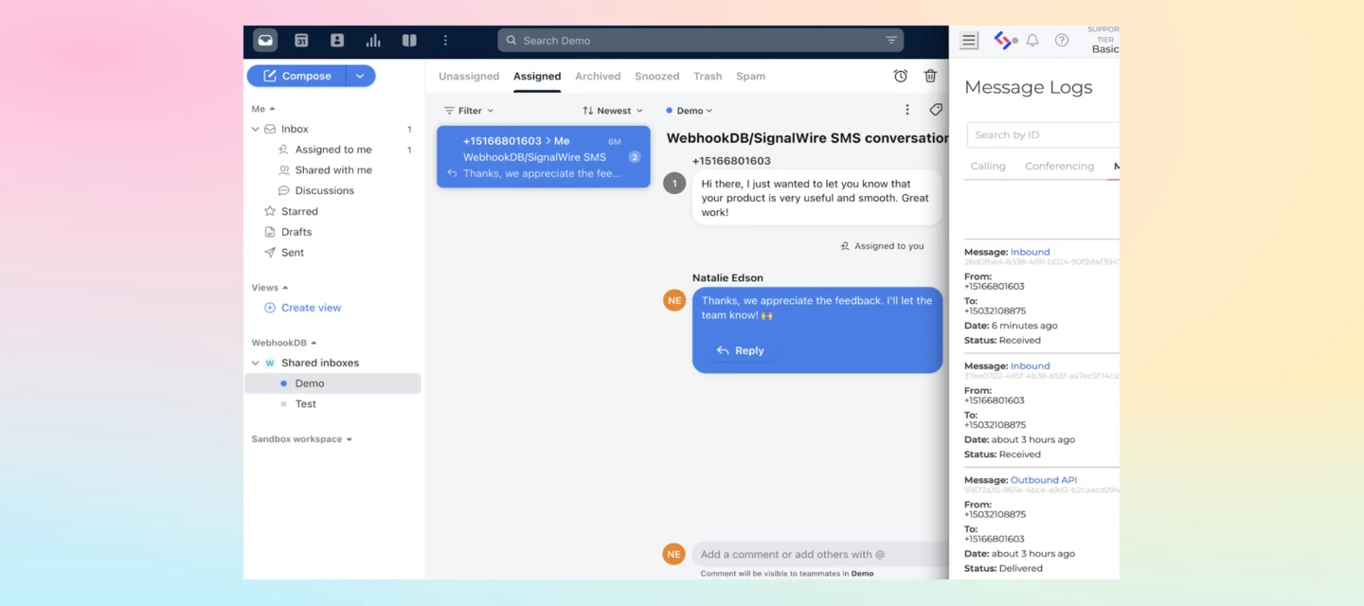The height and width of the screenshot is (606, 1364).
Task: Open the Filter dropdown
Action: (469, 111)
